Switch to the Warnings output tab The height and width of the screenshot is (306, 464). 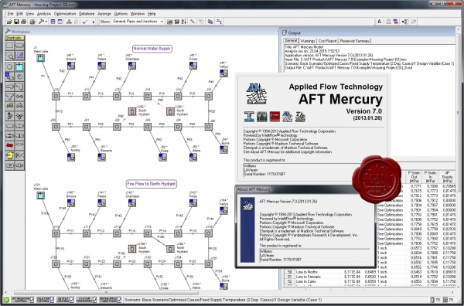click(x=308, y=41)
